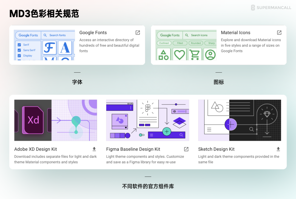Click the Material Icons card title
The height and width of the screenshot is (199, 296).
pos(236,33)
